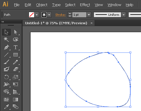Open the Effect menu
This screenshot has width=141, height=111.
[85, 5]
